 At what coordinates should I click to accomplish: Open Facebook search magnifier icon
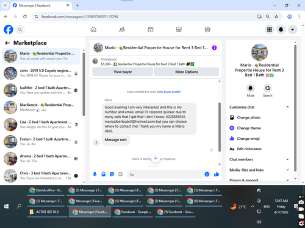pos(20,30)
